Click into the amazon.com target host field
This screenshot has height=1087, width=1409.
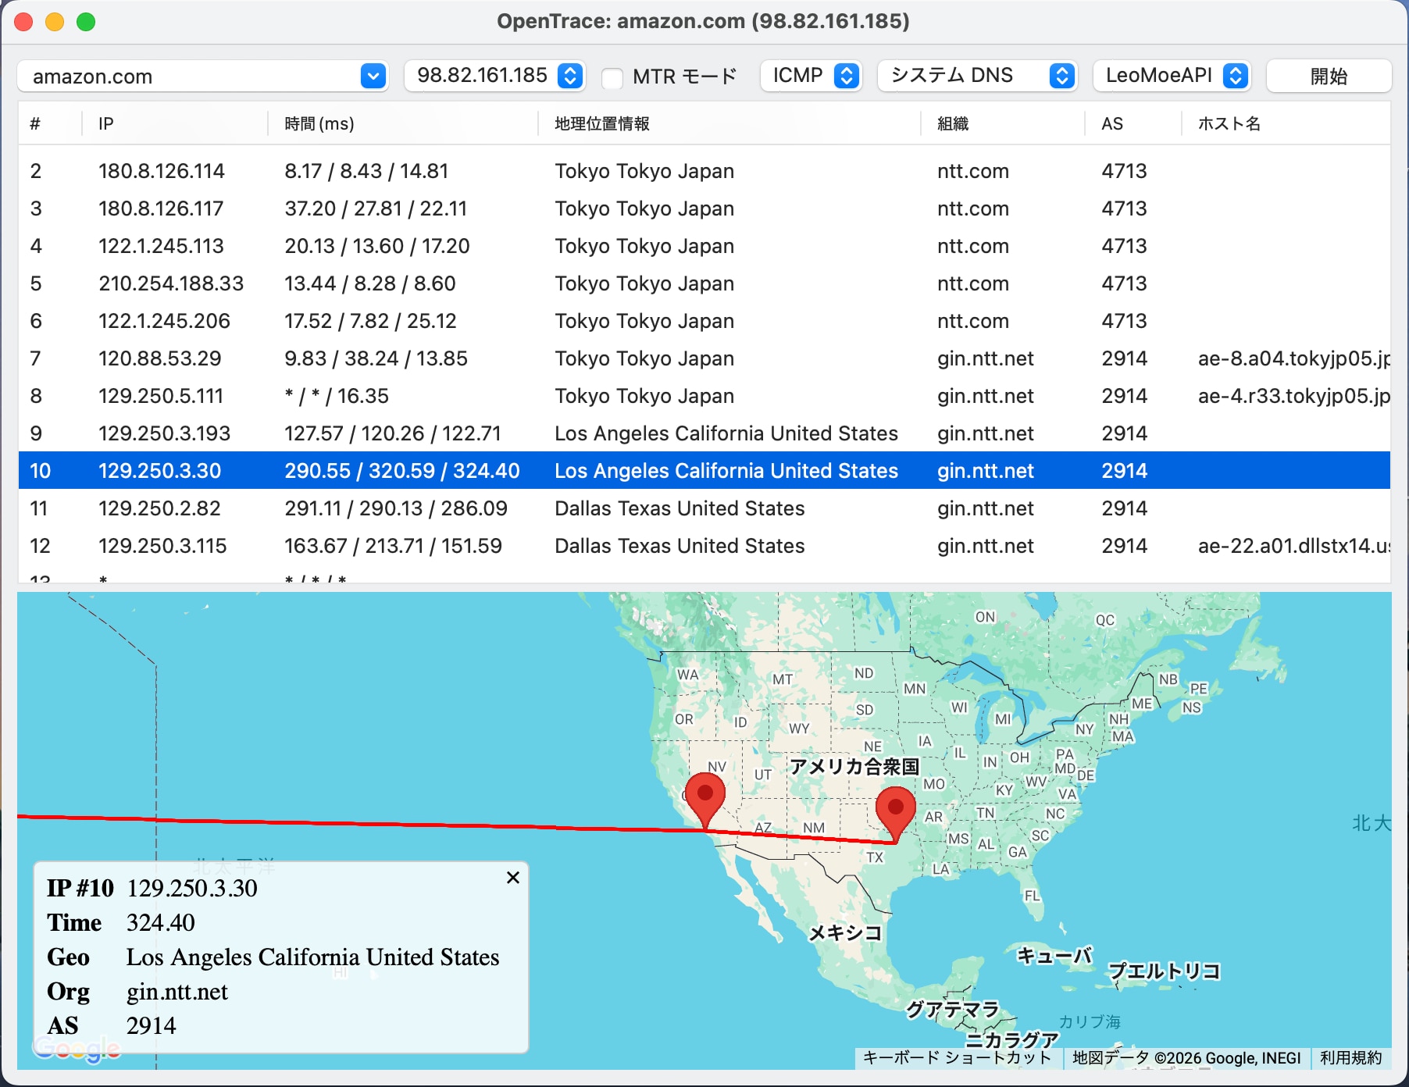tap(187, 77)
